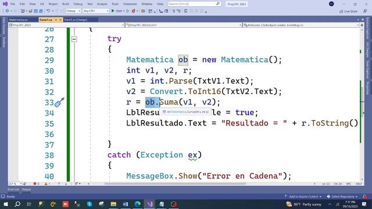Open the View menu
The image size is (372, 209).
pyautogui.click(x=33, y=4)
